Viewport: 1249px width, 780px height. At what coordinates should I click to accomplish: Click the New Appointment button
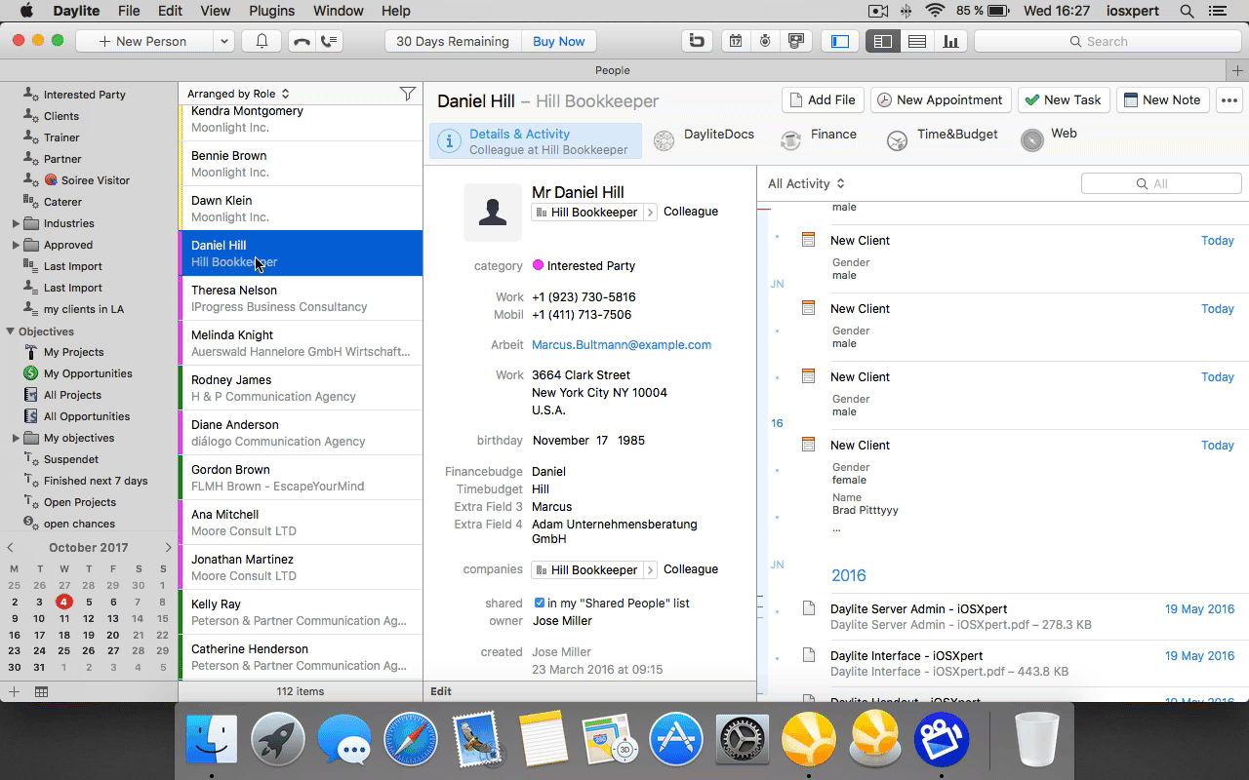click(x=940, y=99)
